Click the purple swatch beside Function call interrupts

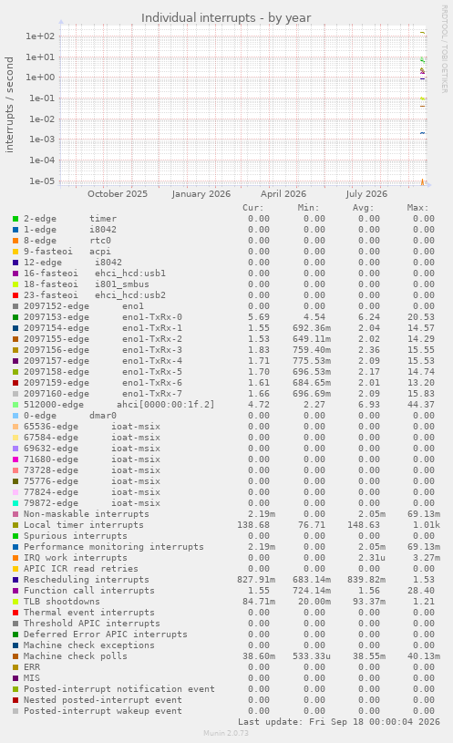pos(15,591)
